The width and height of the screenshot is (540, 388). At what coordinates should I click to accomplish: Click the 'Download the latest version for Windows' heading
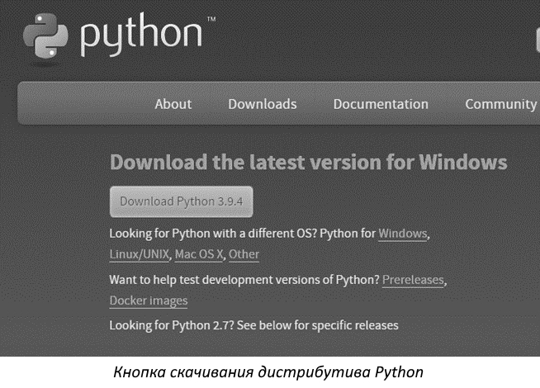308,162
